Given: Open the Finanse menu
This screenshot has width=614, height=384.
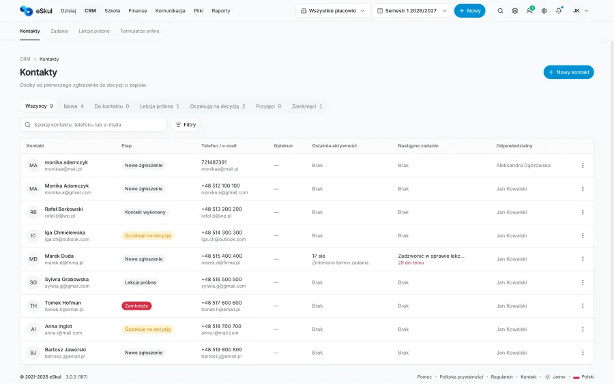Looking at the screenshot, I should 137,11.
